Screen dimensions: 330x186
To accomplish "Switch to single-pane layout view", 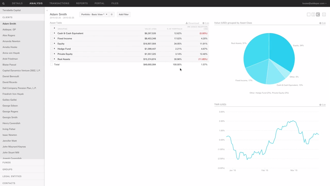I will [x=308, y=14].
